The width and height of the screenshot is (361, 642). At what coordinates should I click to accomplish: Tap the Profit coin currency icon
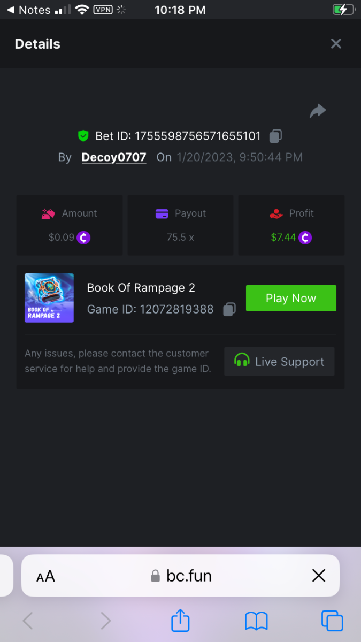click(x=305, y=237)
